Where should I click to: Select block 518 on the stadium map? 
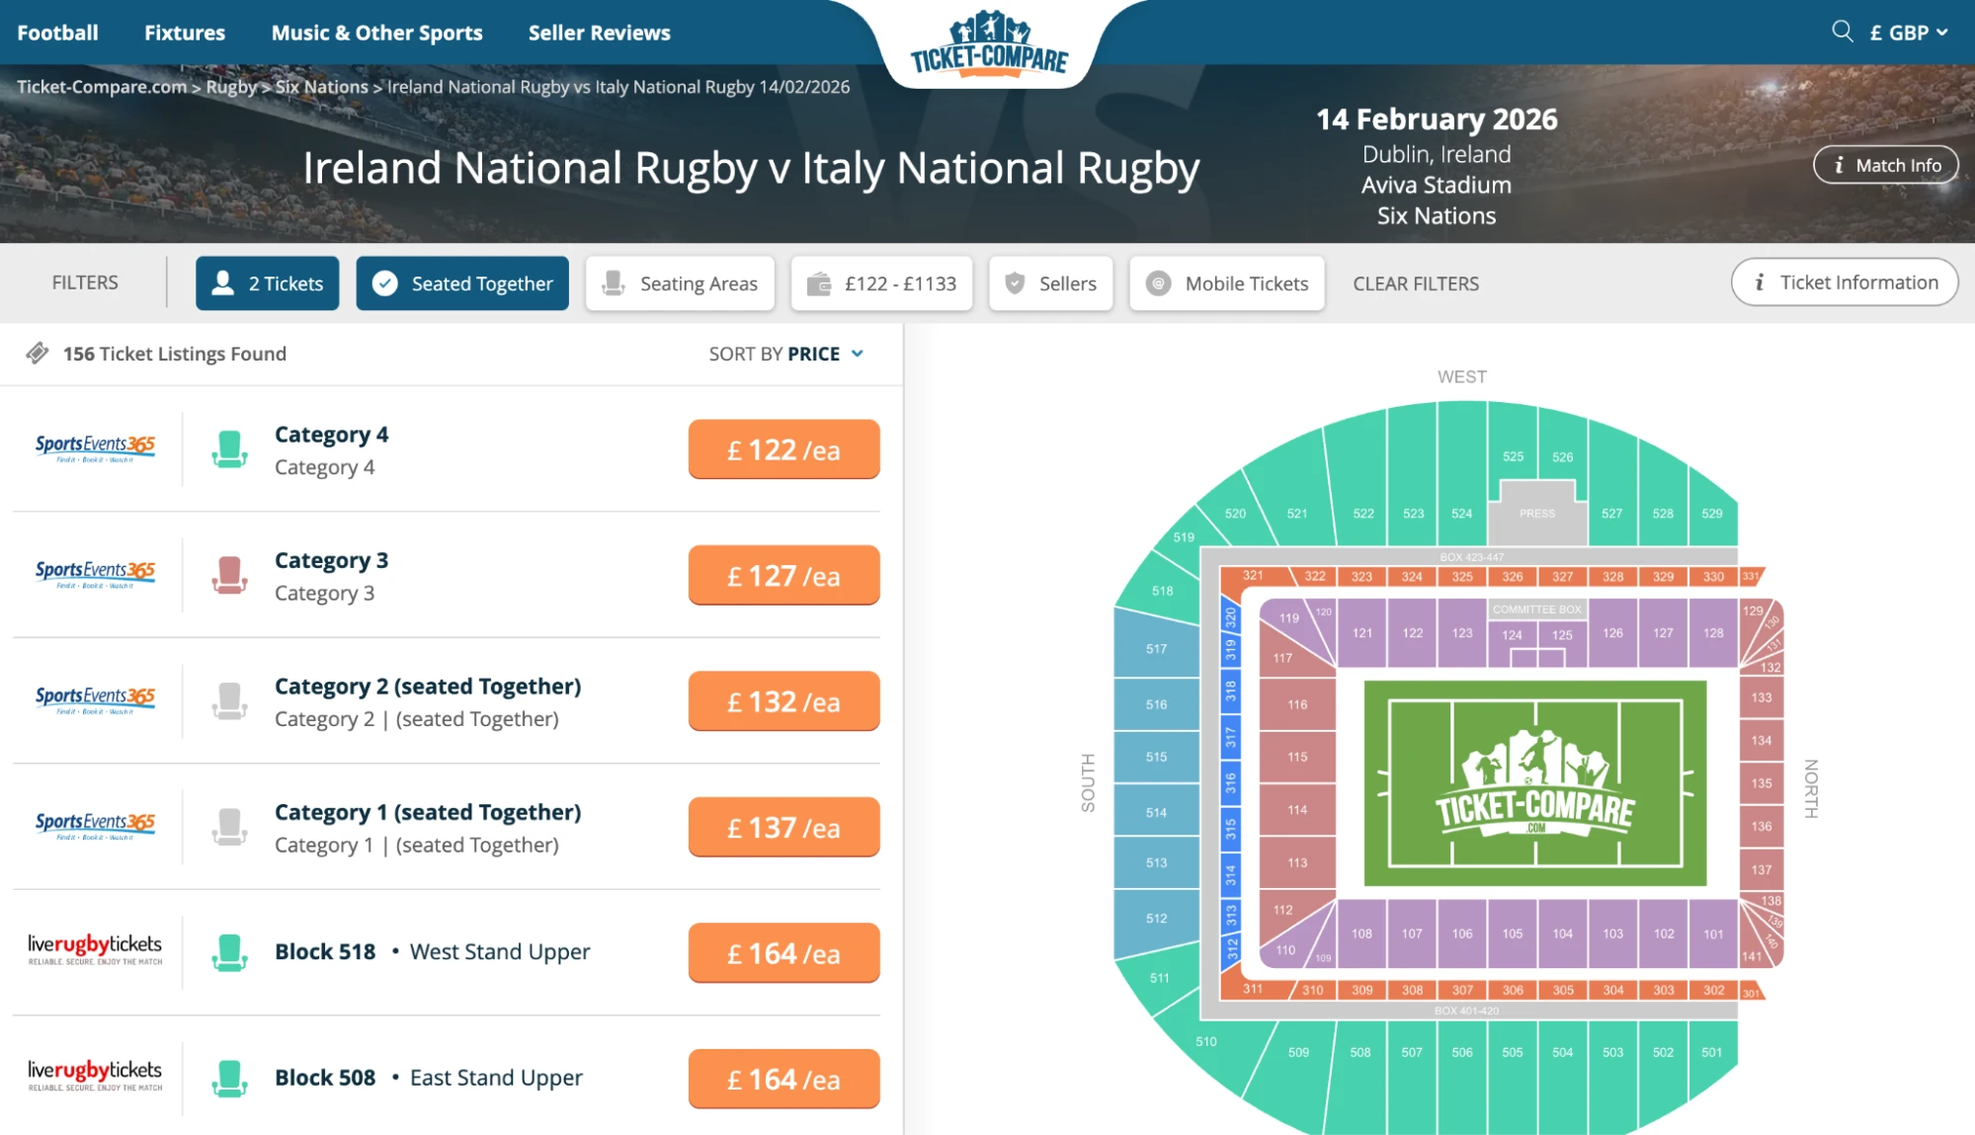(x=1160, y=590)
